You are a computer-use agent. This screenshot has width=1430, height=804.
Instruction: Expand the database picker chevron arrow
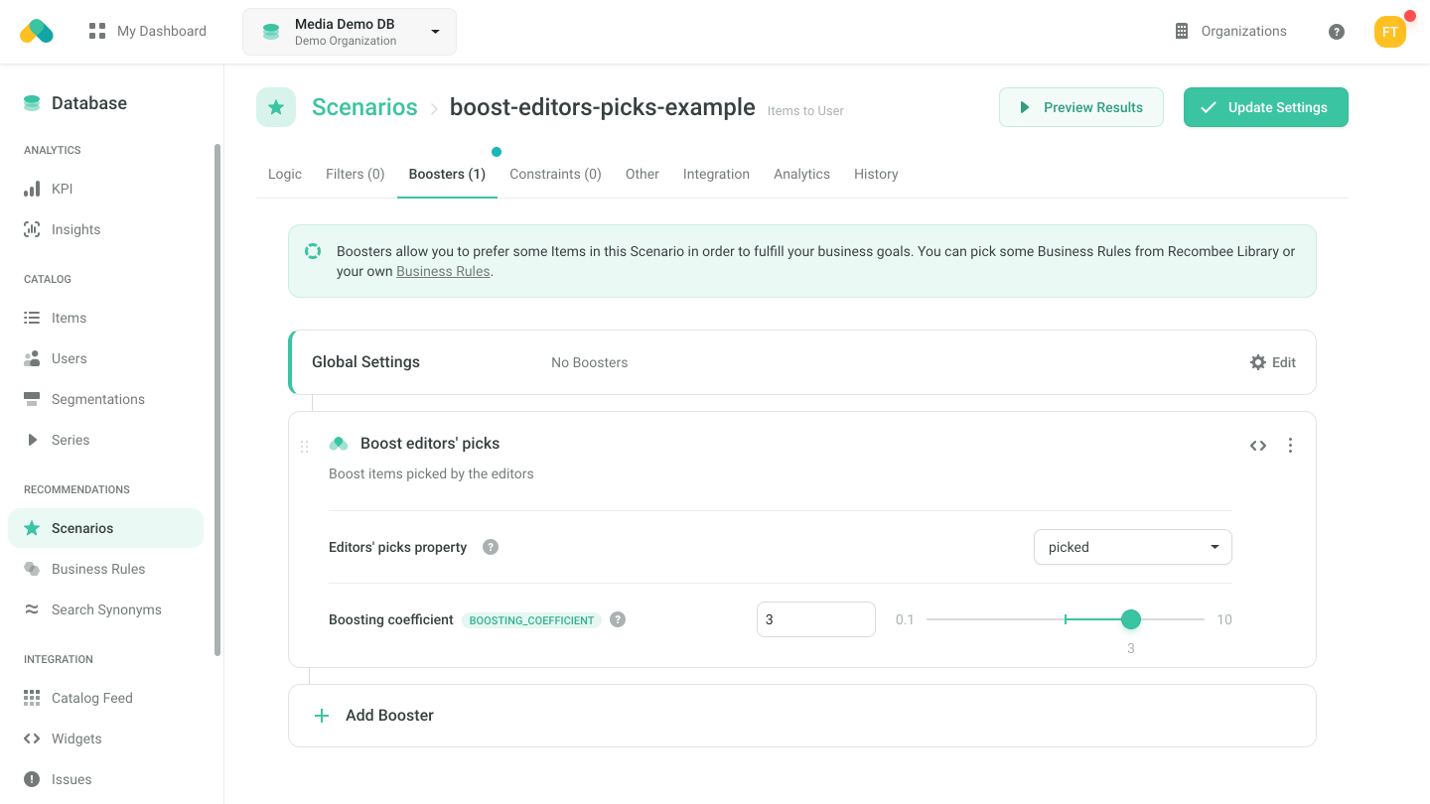pyautogui.click(x=434, y=31)
